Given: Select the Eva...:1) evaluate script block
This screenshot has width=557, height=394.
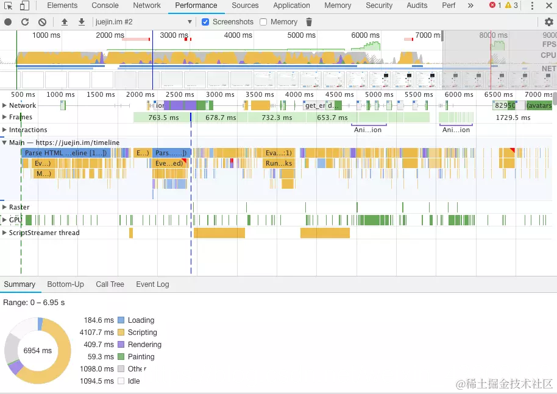Looking at the screenshot, I should click(279, 153).
